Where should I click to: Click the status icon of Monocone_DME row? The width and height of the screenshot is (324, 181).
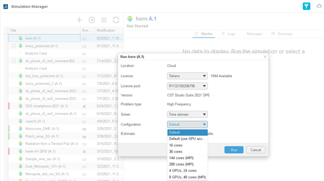coord(84,129)
